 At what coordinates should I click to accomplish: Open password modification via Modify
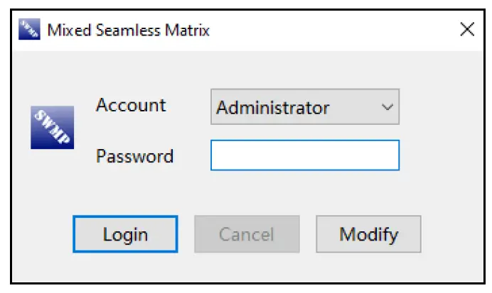click(x=368, y=234)
